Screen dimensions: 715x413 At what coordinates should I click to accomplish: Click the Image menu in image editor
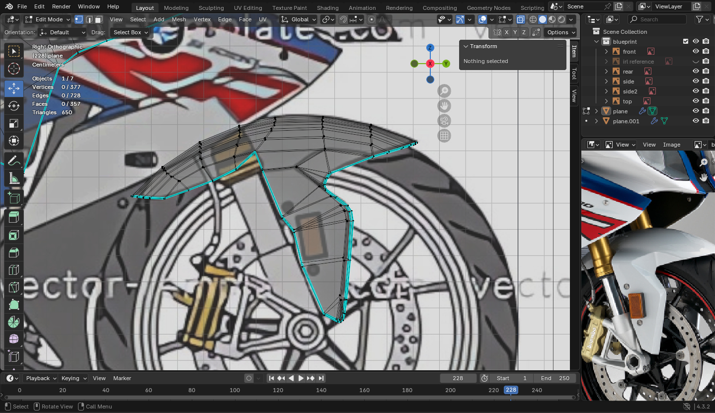672,145
